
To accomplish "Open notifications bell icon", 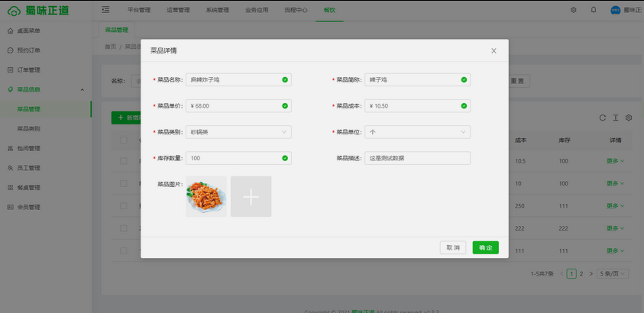I will tap(594, 10).
